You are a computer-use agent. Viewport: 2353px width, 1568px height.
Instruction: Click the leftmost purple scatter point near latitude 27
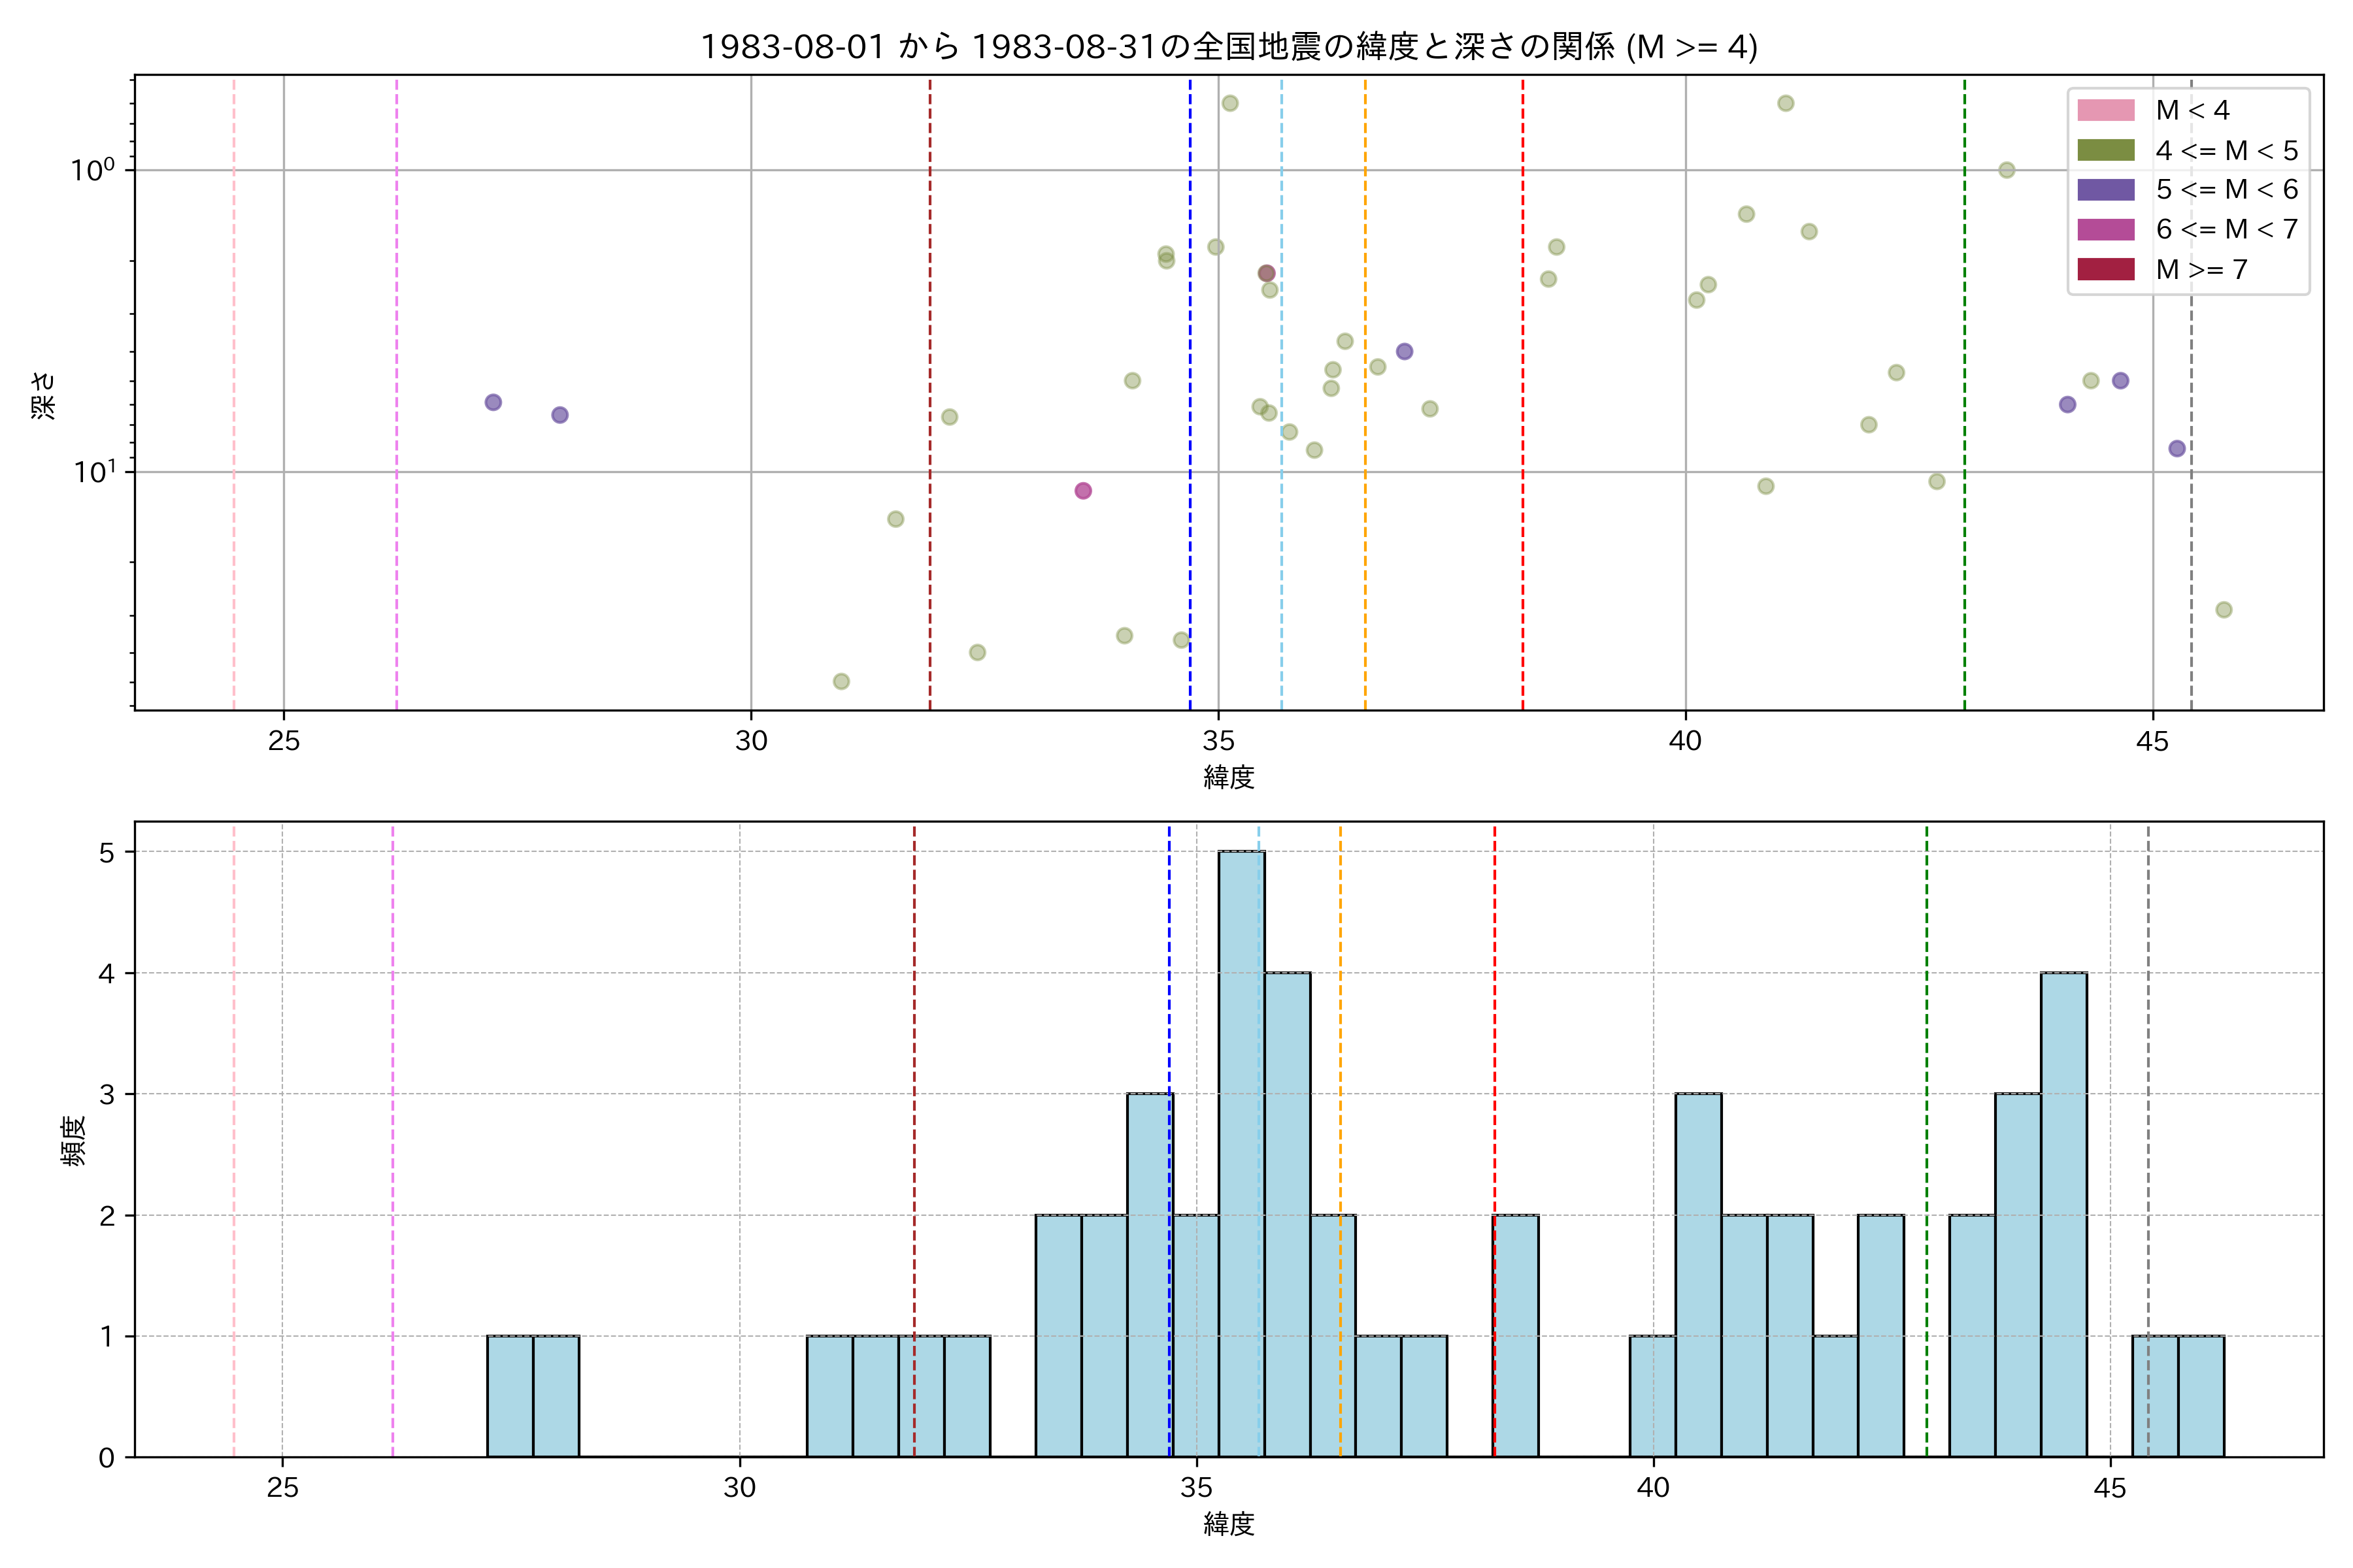[493, 402]
